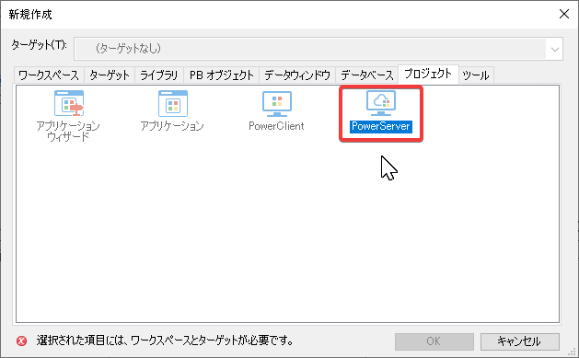This screenshot has height=358, width=579.
Task: Select the プロジェクト tab
Action: (428, 74)
